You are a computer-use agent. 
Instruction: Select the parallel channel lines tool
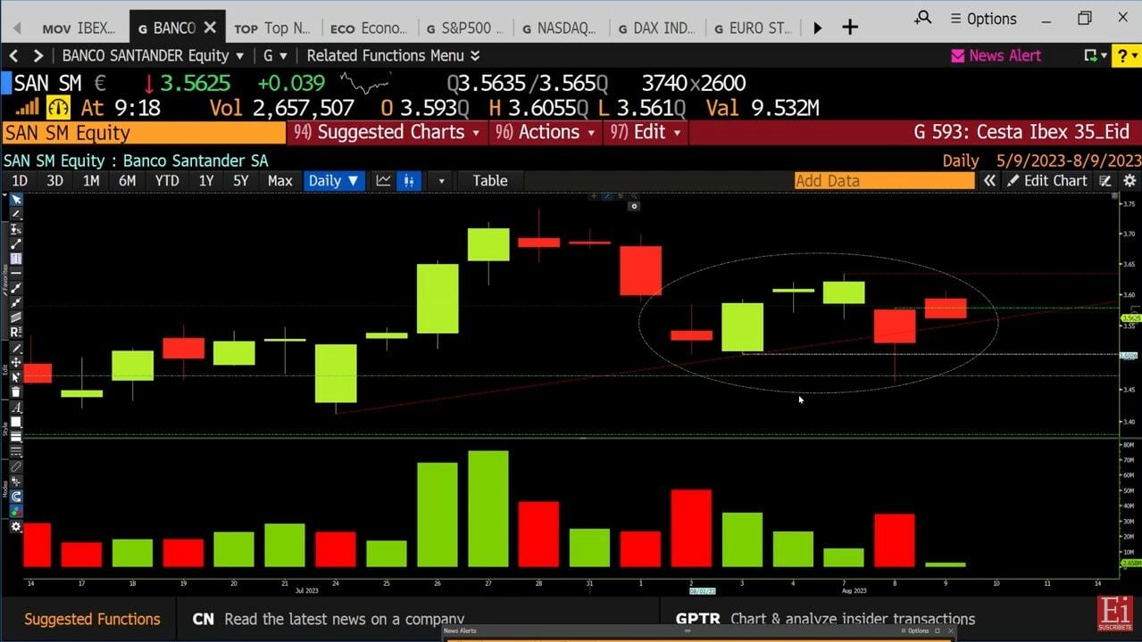pos(16,317)
